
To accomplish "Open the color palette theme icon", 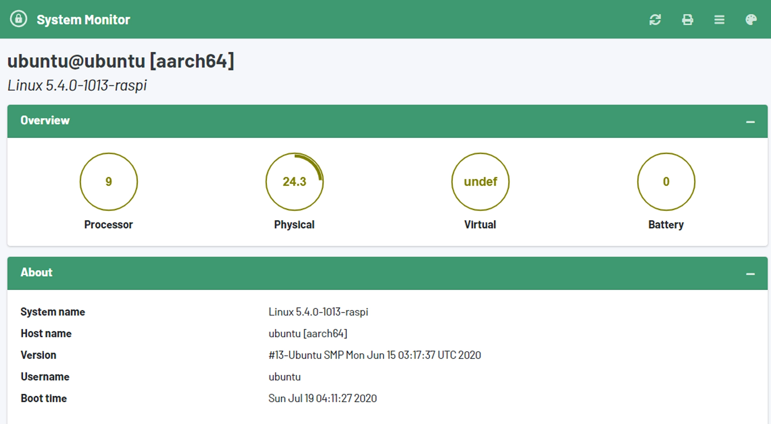I will [751, 20].
